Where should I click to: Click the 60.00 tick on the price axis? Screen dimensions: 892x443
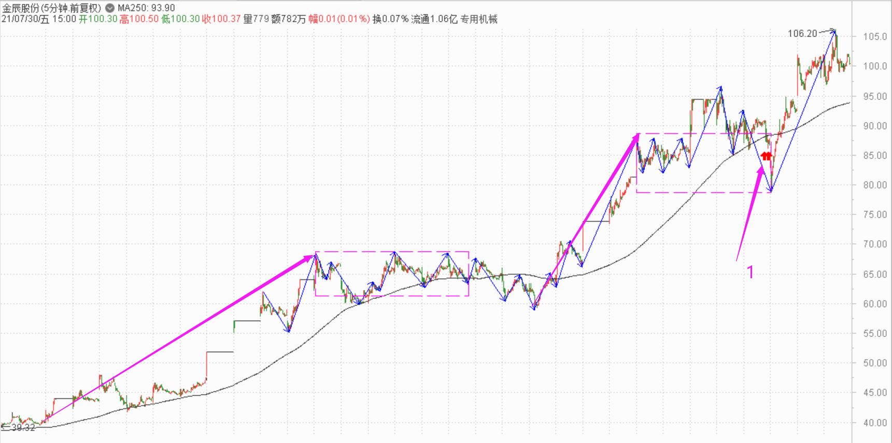875,304
